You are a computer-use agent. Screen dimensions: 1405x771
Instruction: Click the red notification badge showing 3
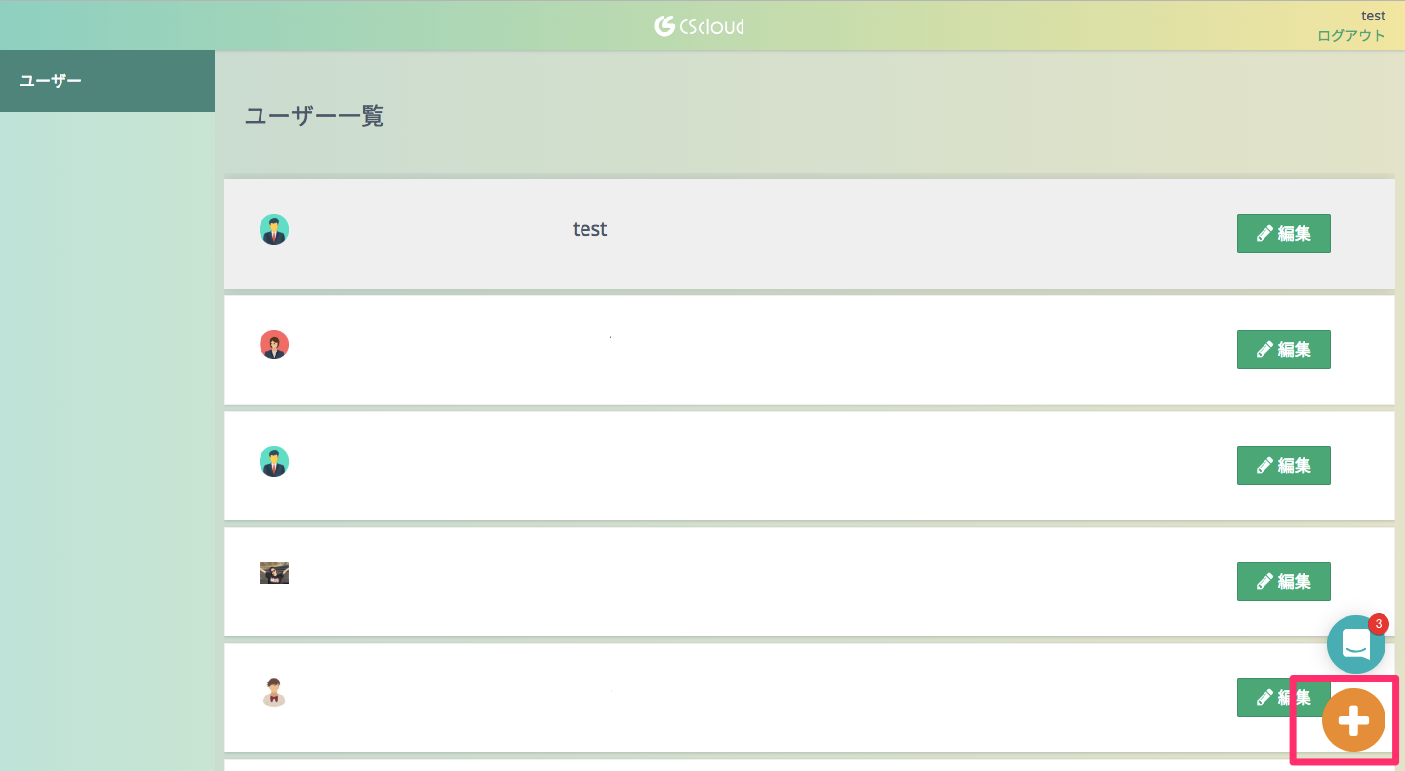coord(1378,623)
